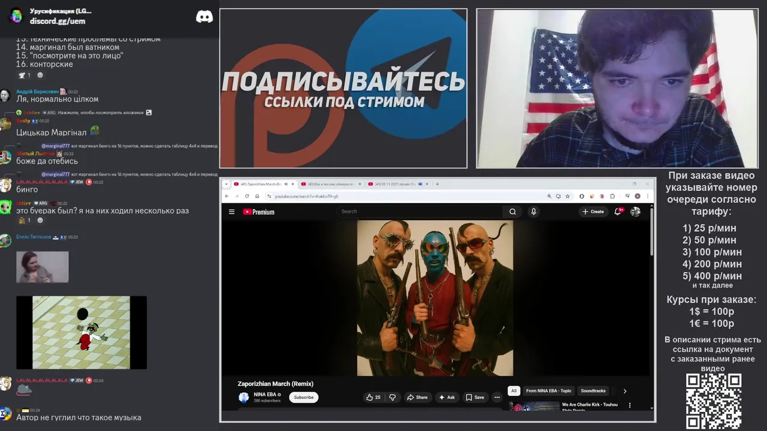Viewport: 767px width, 431px height.
Task: Click message 'Автор не гуглил что такое музыка'
Action: coord(78,417)
